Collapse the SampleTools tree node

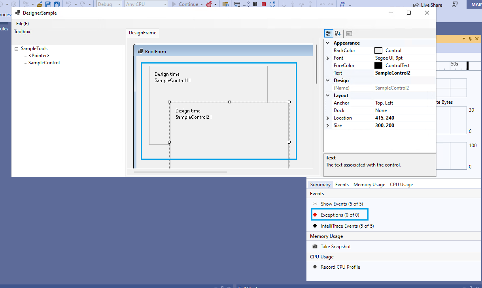click(16, 48)
